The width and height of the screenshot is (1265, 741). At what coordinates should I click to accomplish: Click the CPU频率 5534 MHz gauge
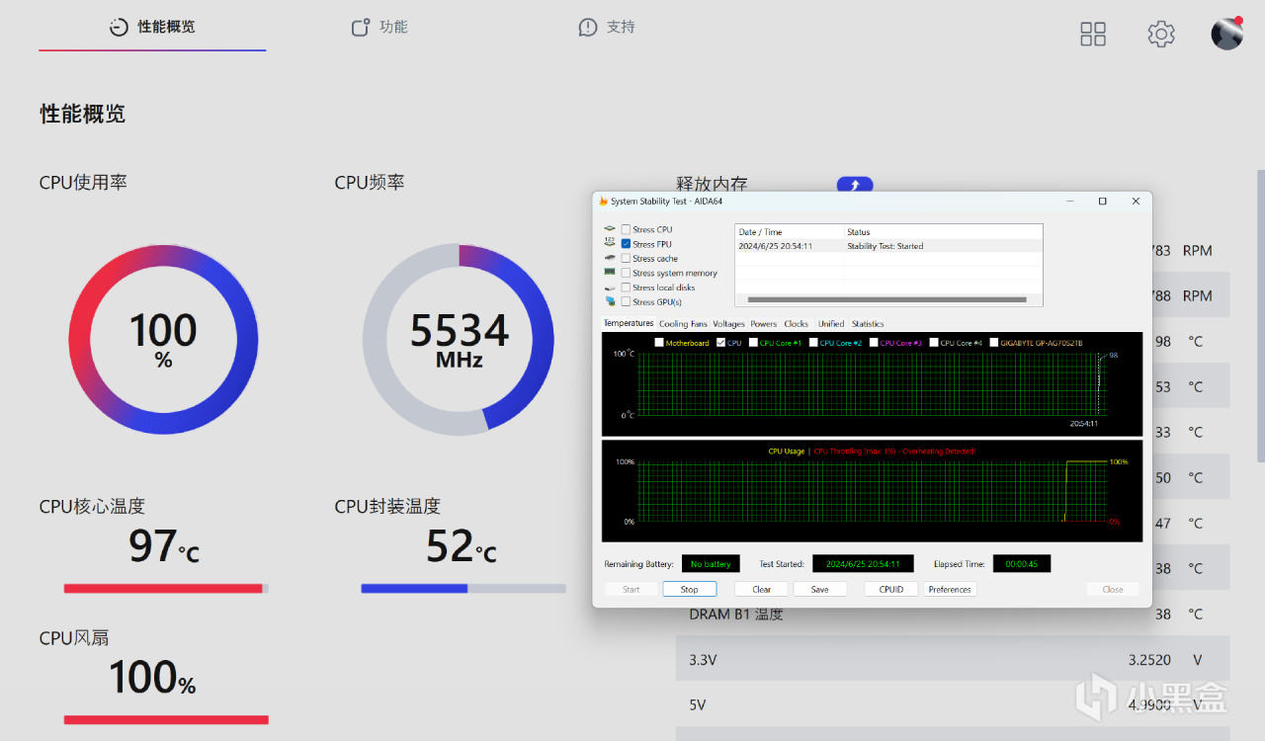(x=459, y=340)
